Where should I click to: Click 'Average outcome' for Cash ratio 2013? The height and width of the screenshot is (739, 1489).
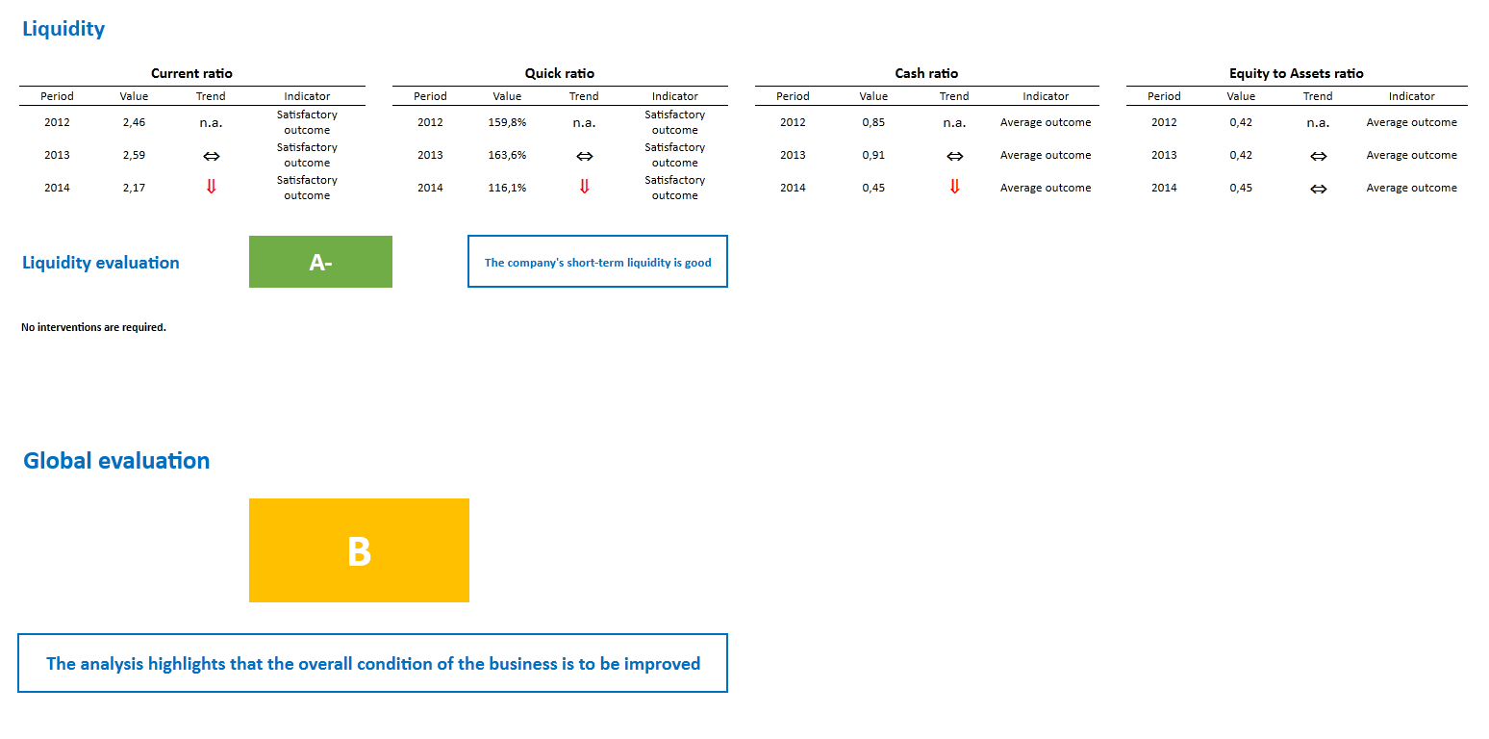(x=1046, y=155)
